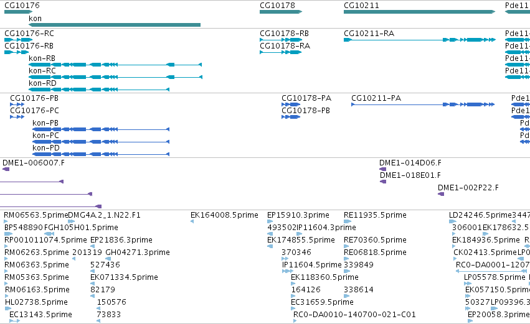Click the EK174855.5prime EST label

(x=301, y=240)
